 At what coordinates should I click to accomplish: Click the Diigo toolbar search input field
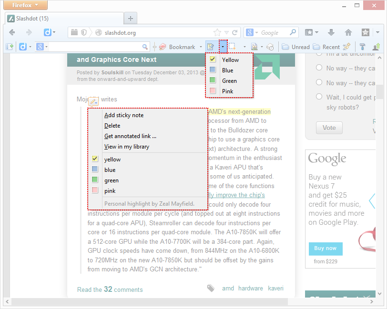pyautogui.click(x=95, y=47)
